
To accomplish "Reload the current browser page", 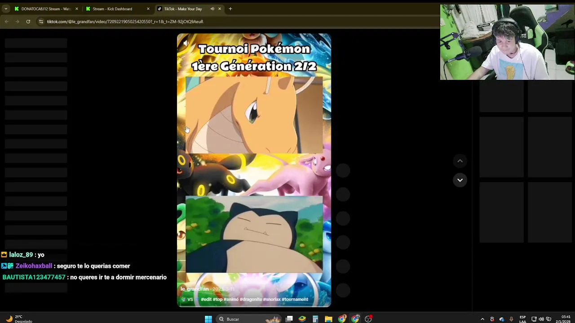I will pos(28,22).
